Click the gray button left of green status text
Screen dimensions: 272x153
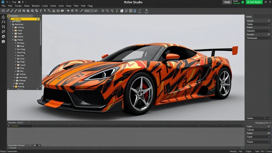click(227, 2)
